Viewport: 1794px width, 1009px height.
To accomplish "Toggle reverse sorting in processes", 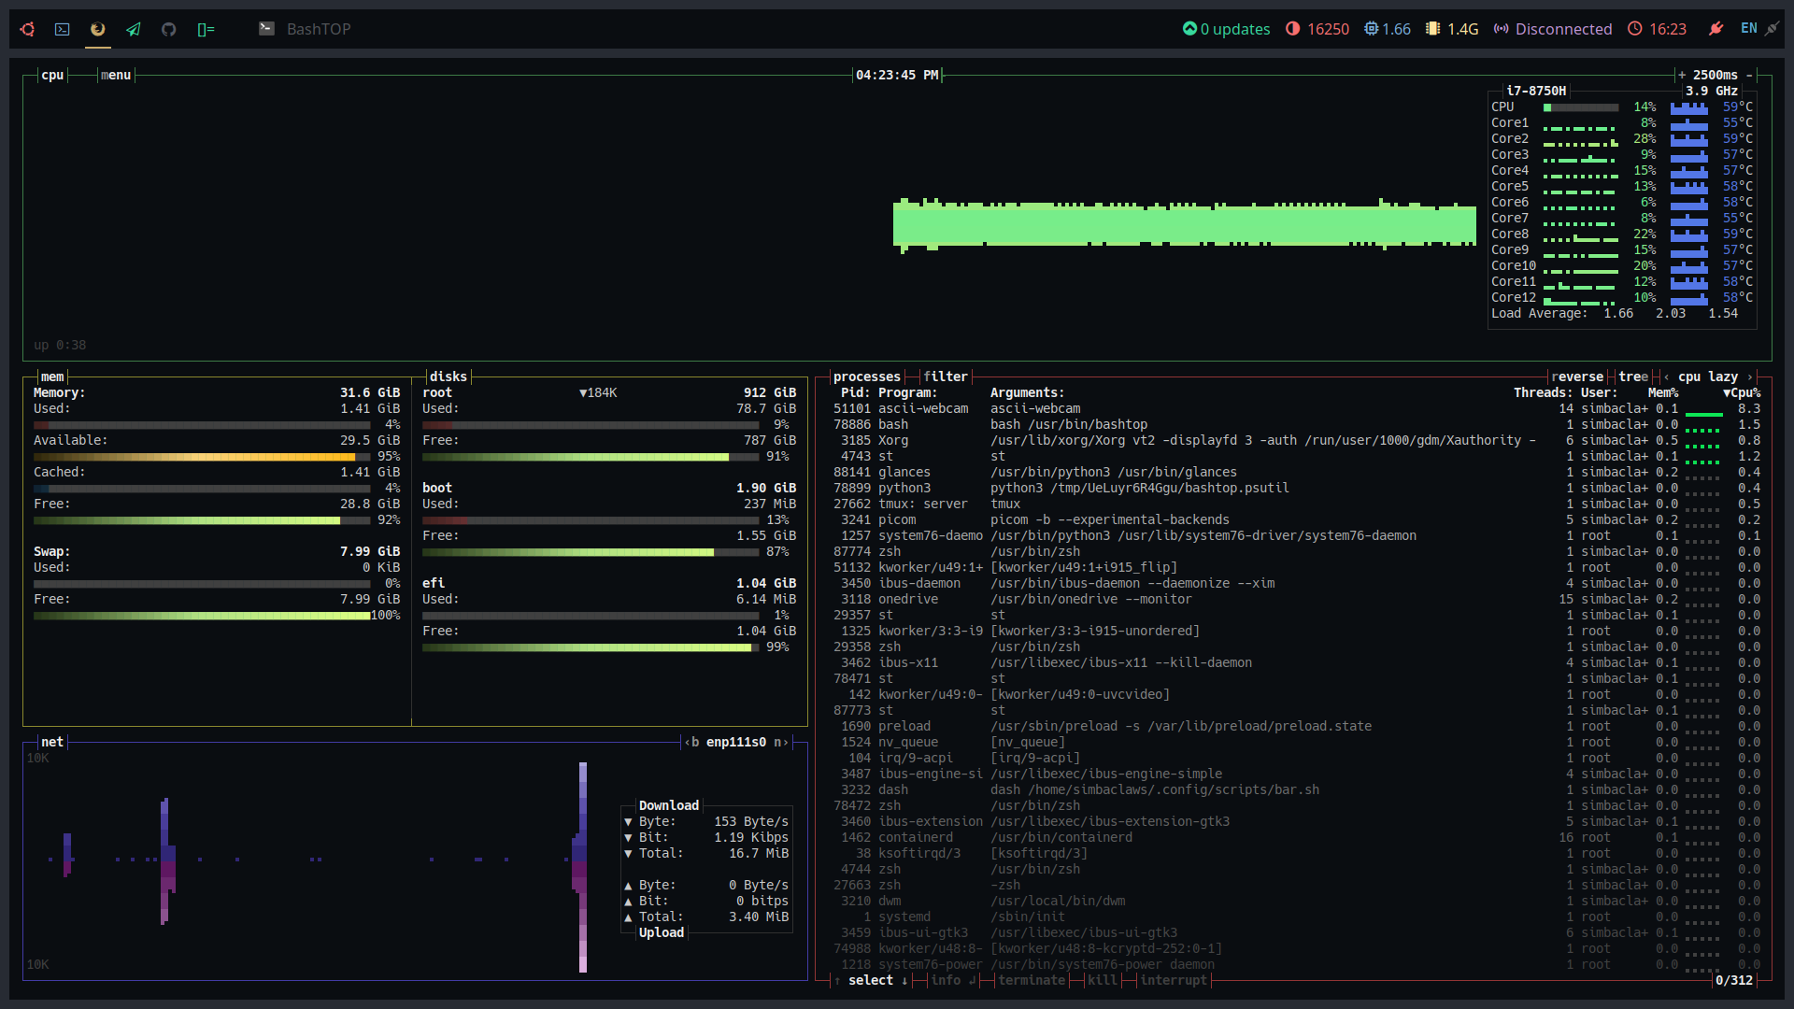I will pos(1577,377).
